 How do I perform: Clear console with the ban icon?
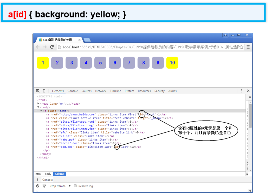coord(38,186)
